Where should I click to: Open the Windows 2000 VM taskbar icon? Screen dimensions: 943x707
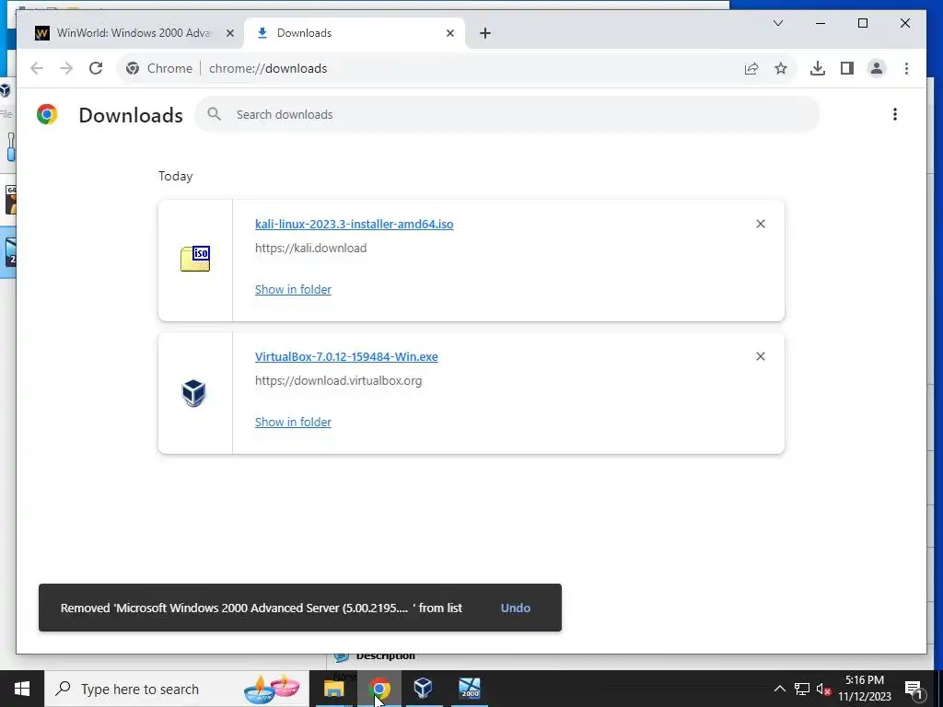point(469,689)
